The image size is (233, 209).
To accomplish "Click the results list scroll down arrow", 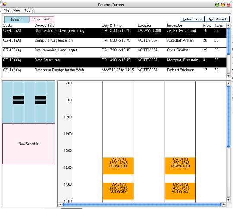I will [x=228, y=76].
